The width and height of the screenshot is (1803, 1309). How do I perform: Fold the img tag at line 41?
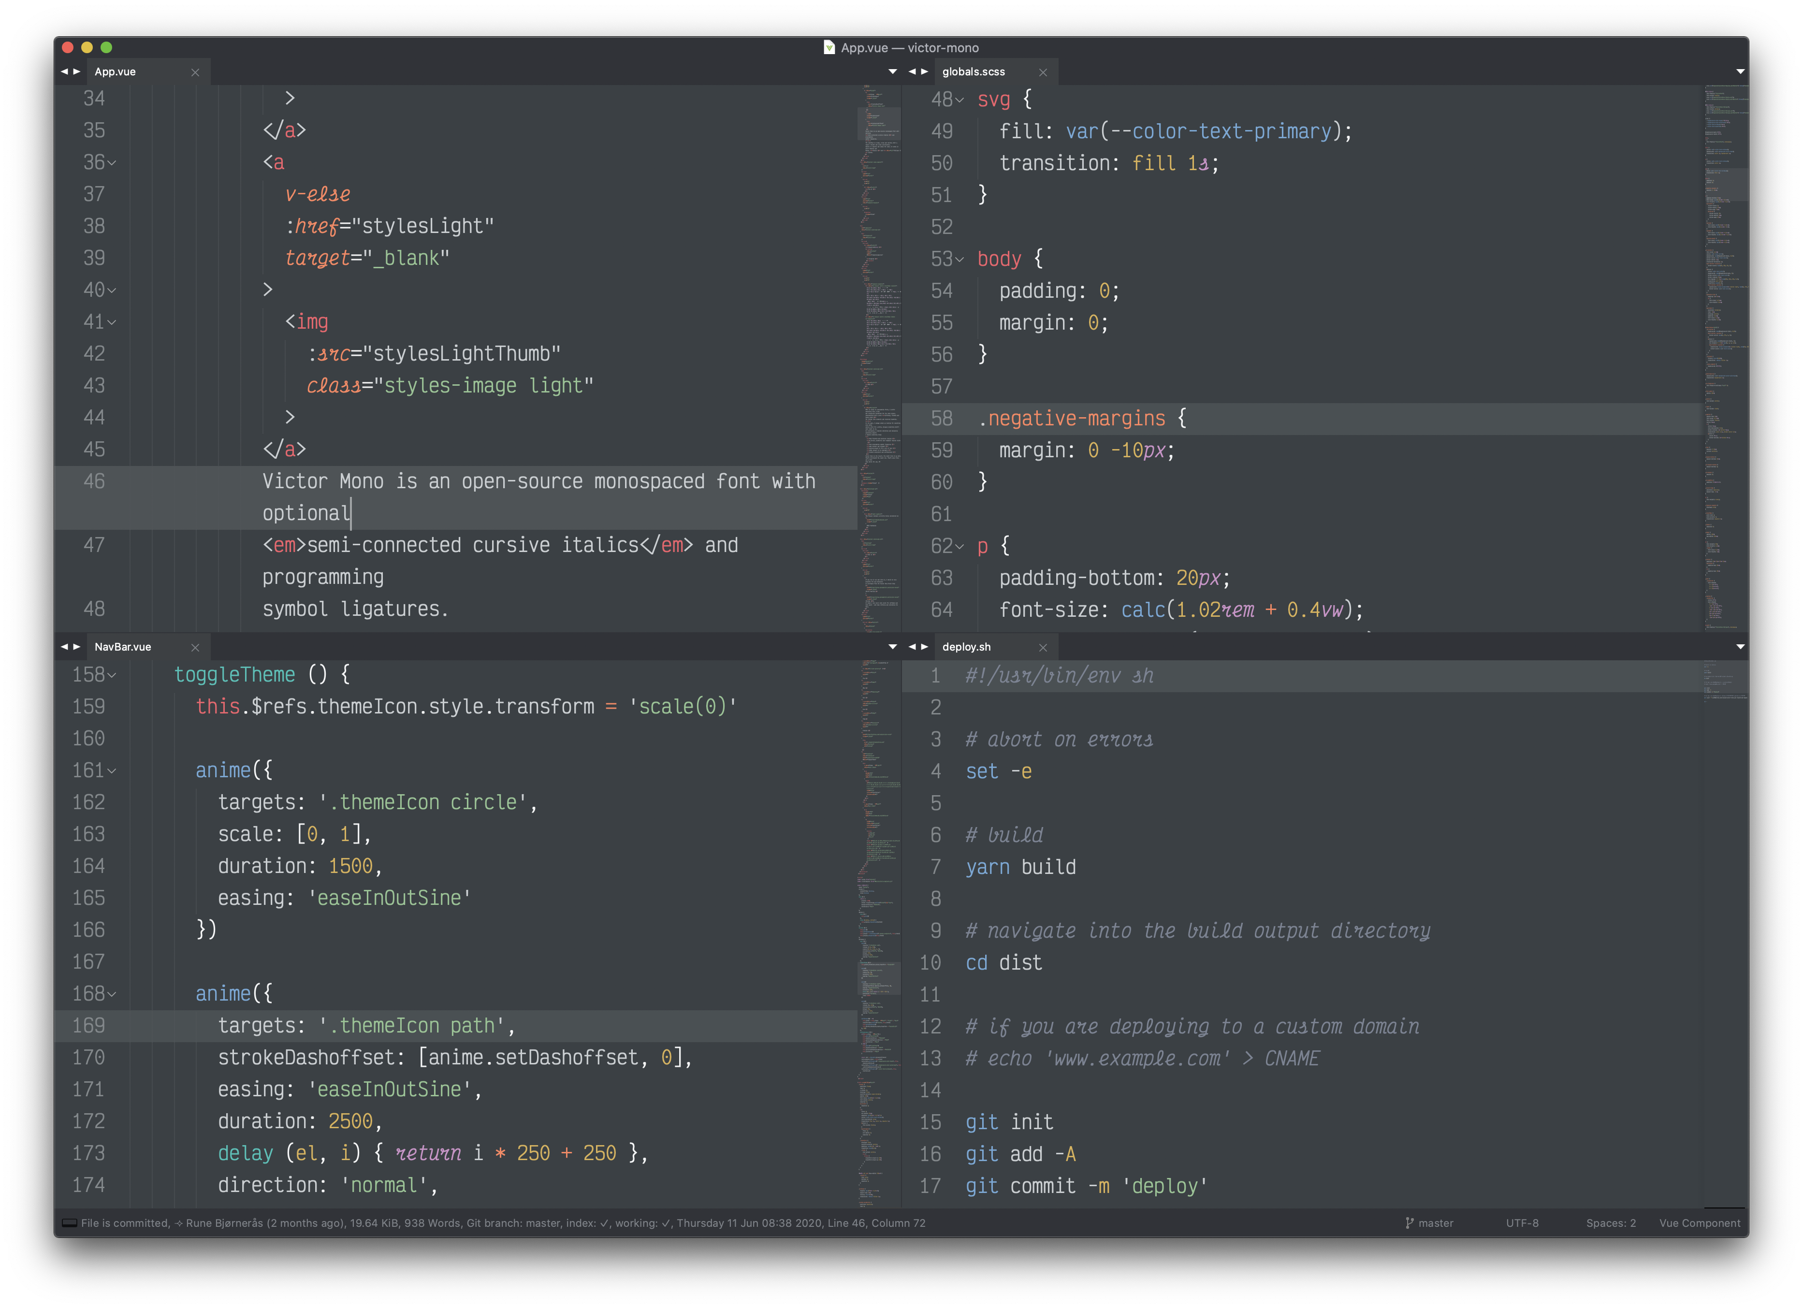point(112,323)
